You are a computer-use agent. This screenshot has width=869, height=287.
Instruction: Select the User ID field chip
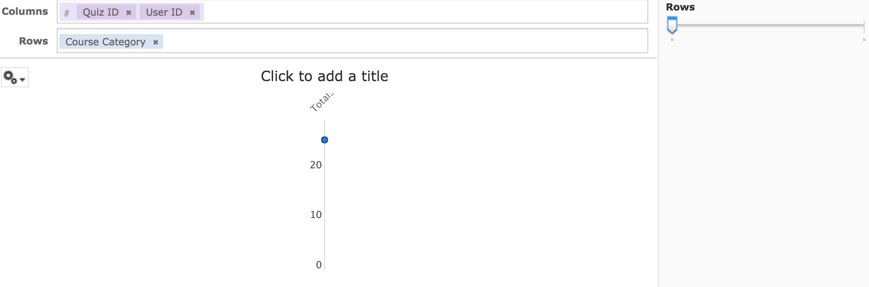pyautogui.click(x=164, y=12)
